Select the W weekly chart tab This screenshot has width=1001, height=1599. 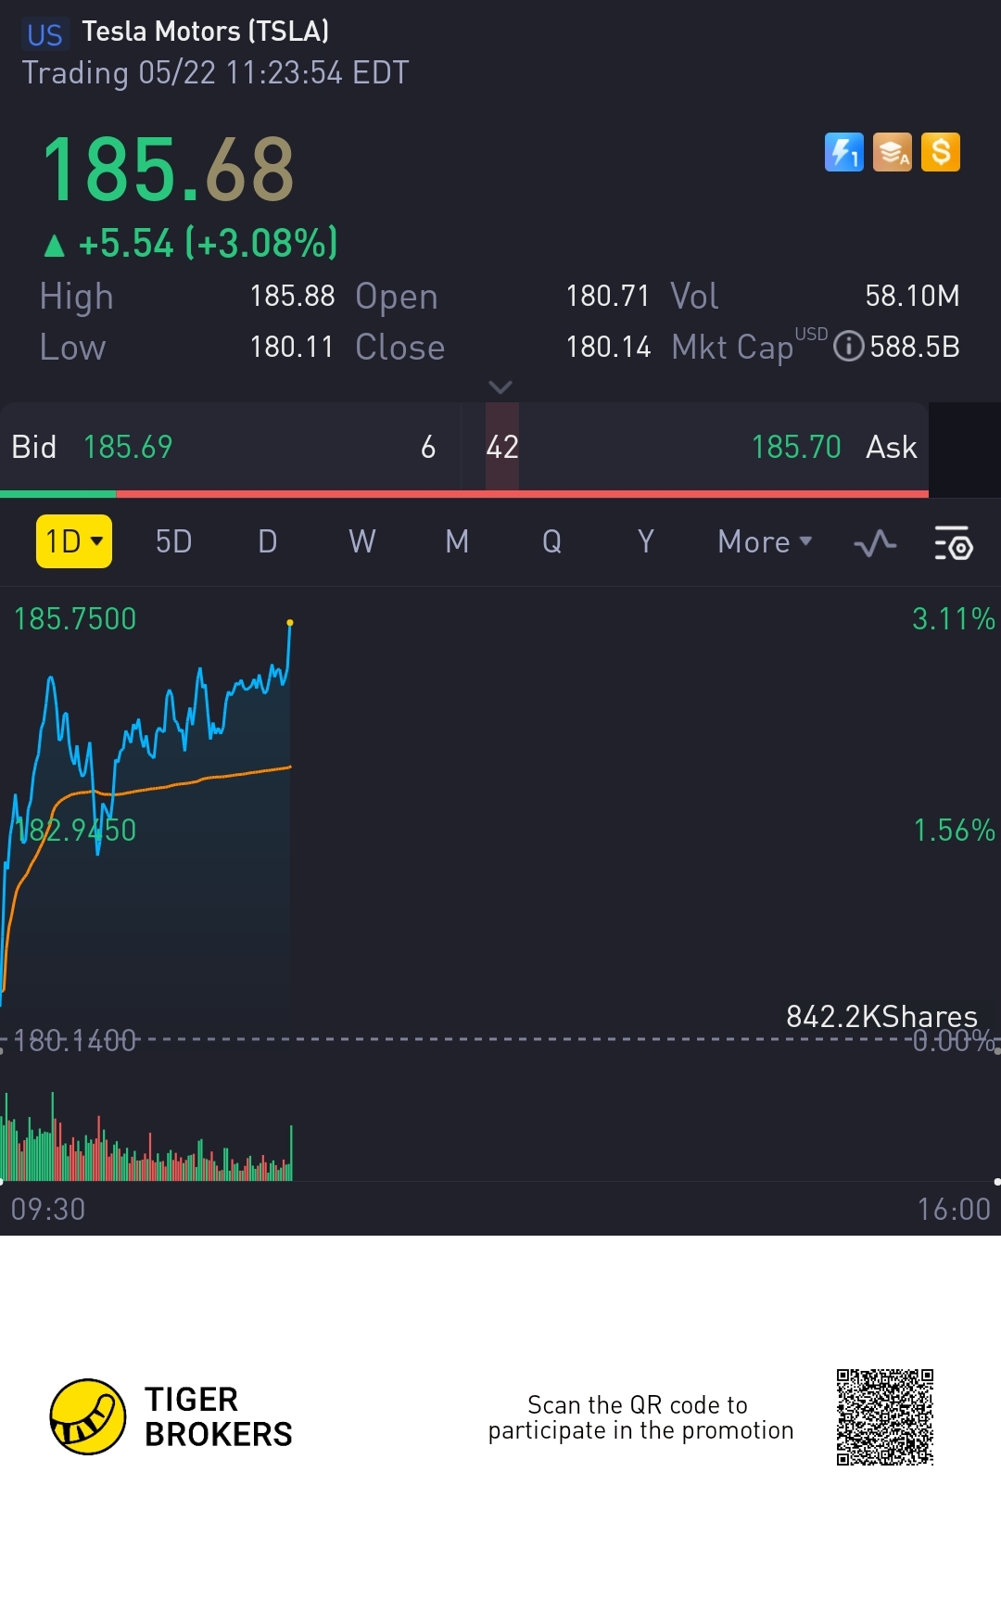(362, 541)
